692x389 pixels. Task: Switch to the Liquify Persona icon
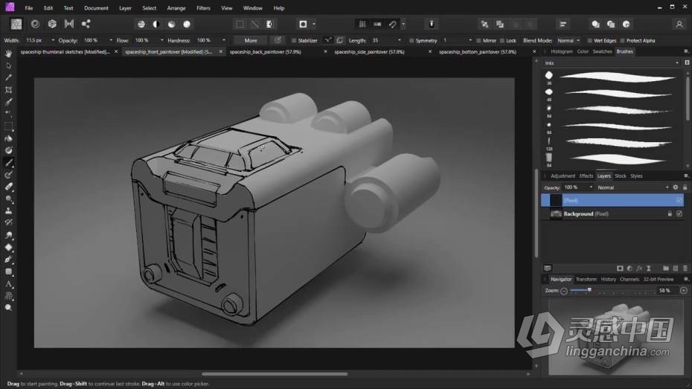35,24
